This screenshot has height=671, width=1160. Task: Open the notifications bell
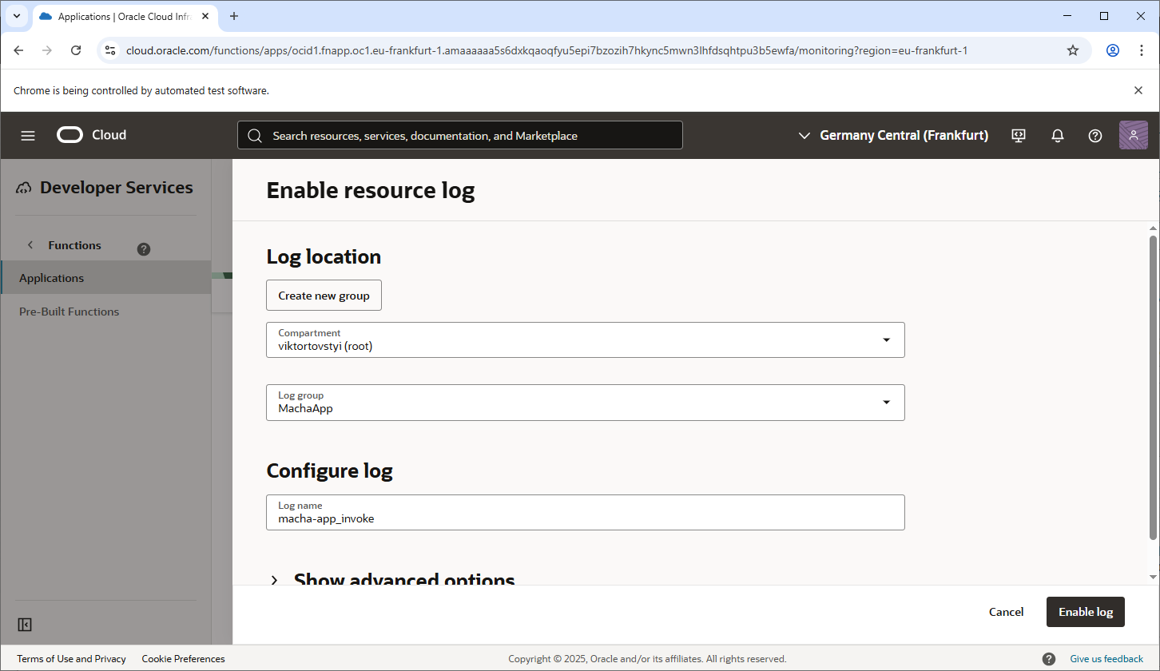point(1057,136)
